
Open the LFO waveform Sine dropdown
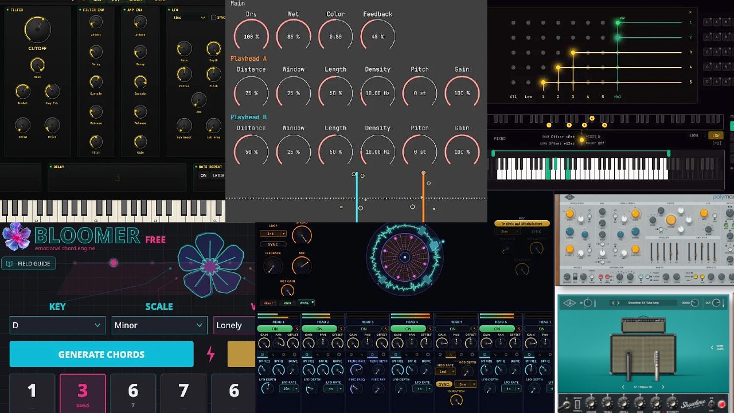tap(189, 17)
